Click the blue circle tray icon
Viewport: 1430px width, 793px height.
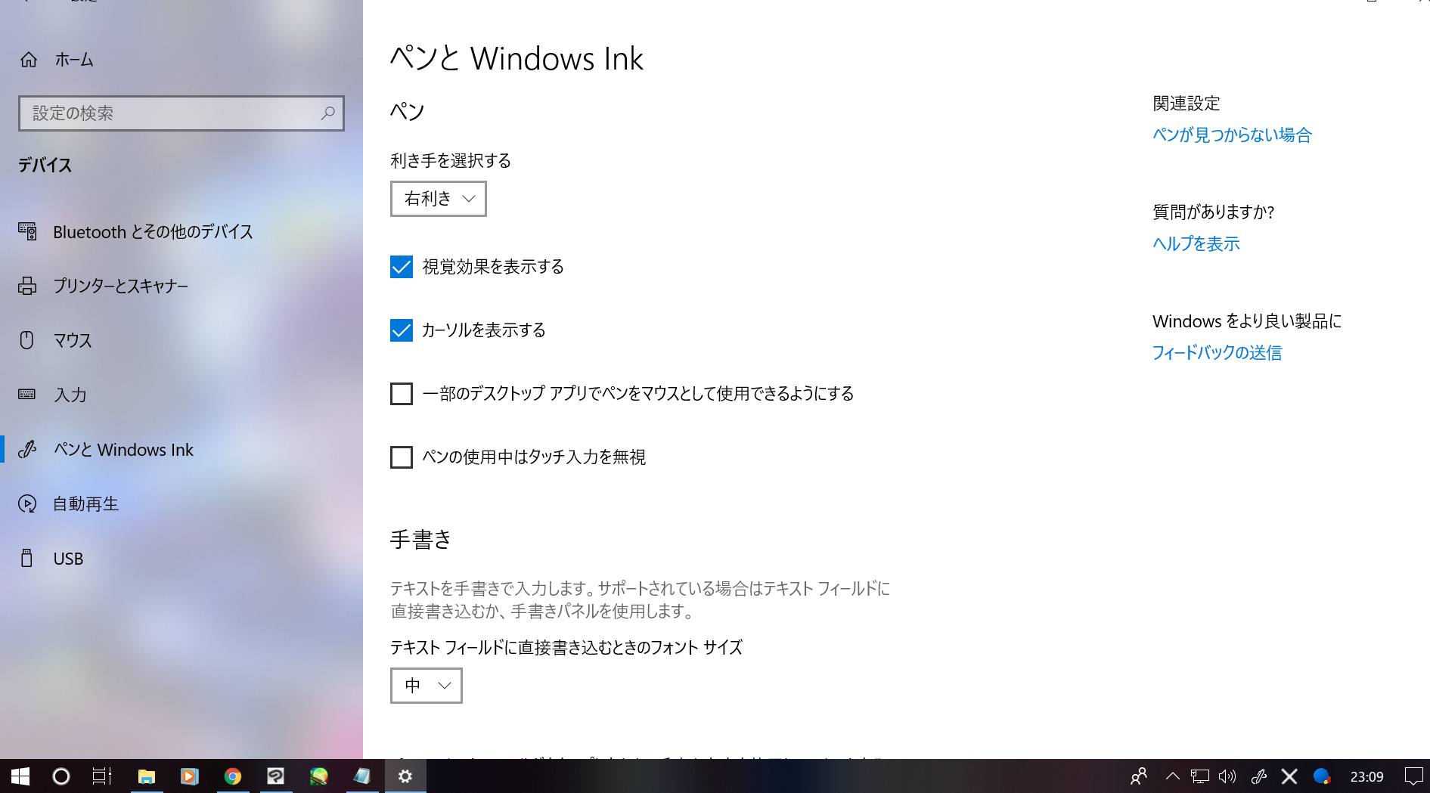(1322, 776)
